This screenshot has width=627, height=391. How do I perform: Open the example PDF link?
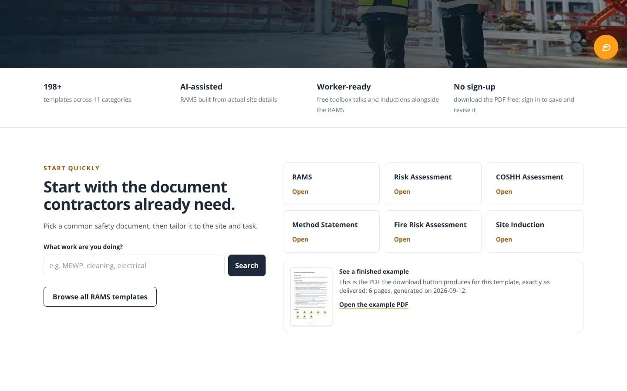(x=374, y=305)
